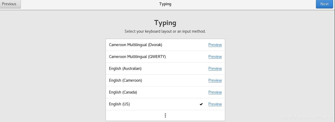Select the English (US) layout row

[119, 104]
